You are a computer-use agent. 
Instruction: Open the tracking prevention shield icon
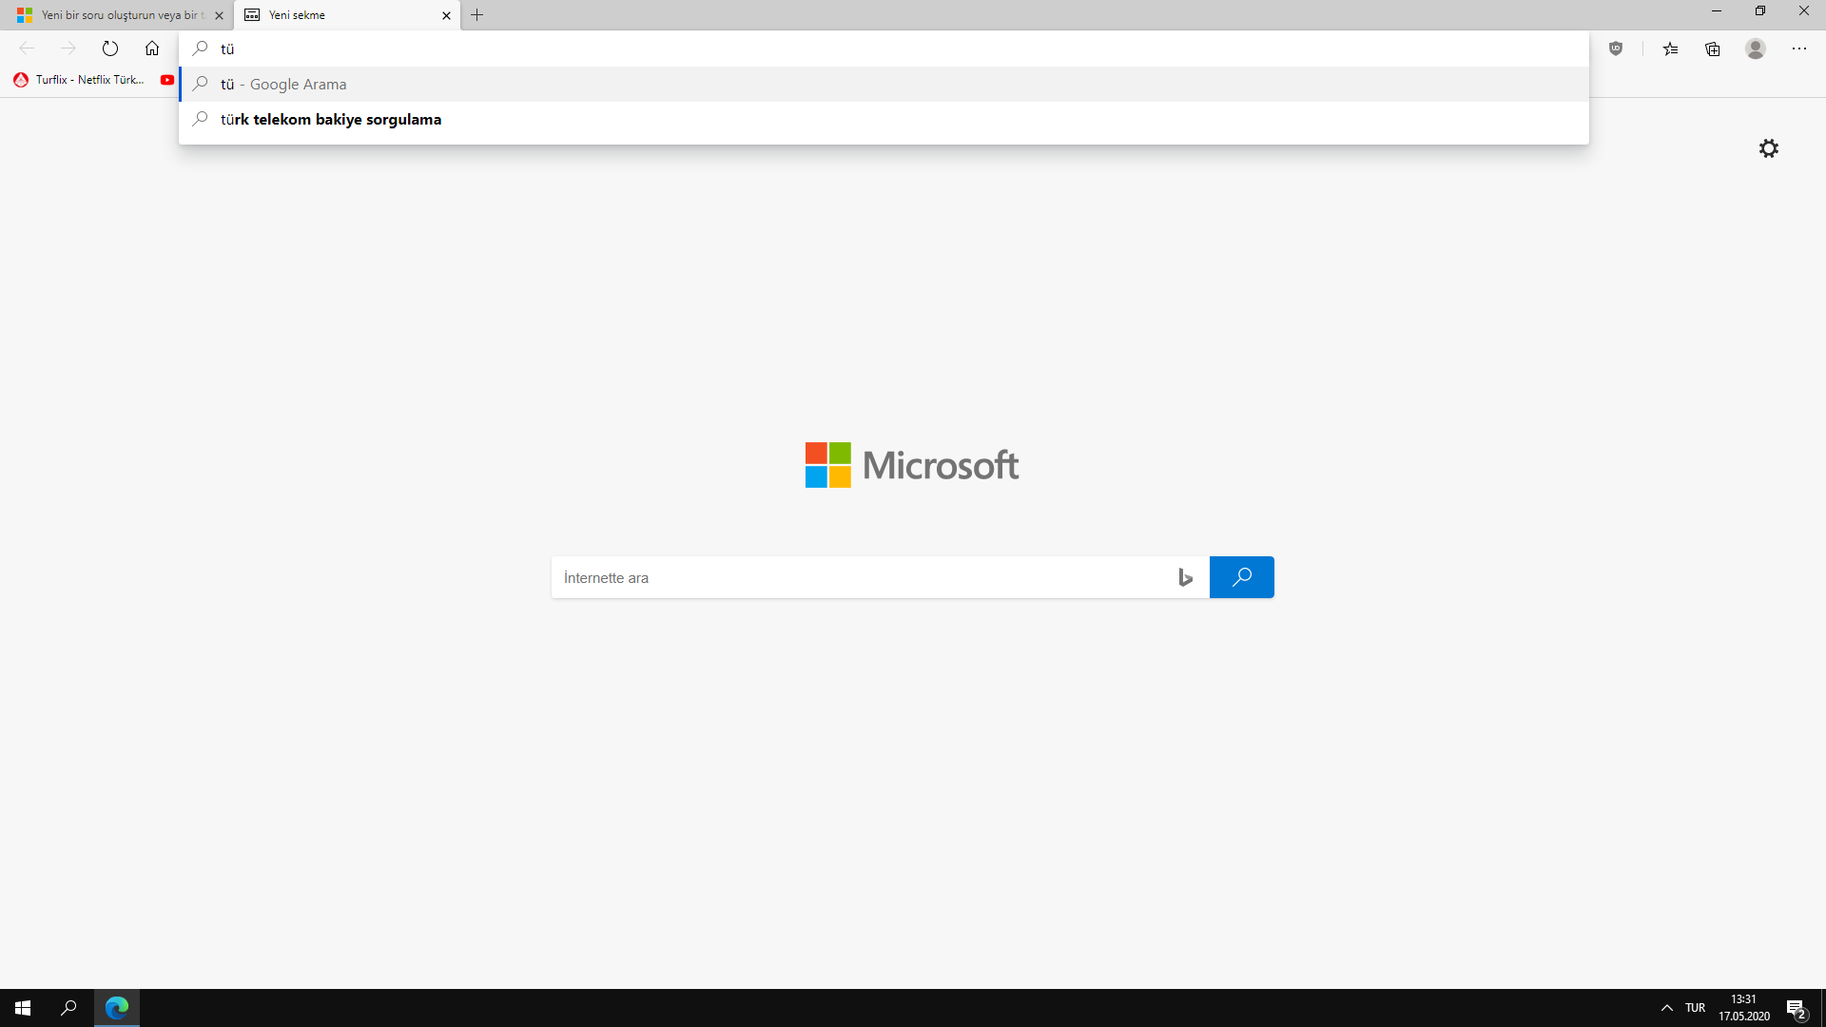click(1616, 48)
